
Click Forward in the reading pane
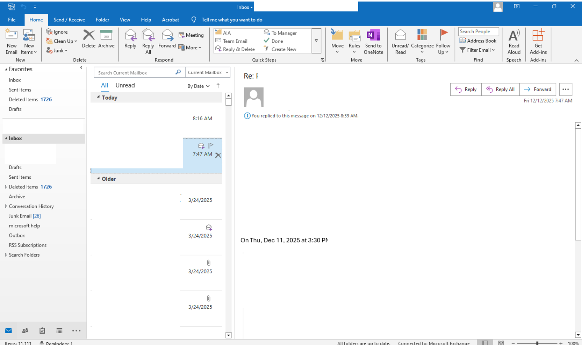coord(538,89)
